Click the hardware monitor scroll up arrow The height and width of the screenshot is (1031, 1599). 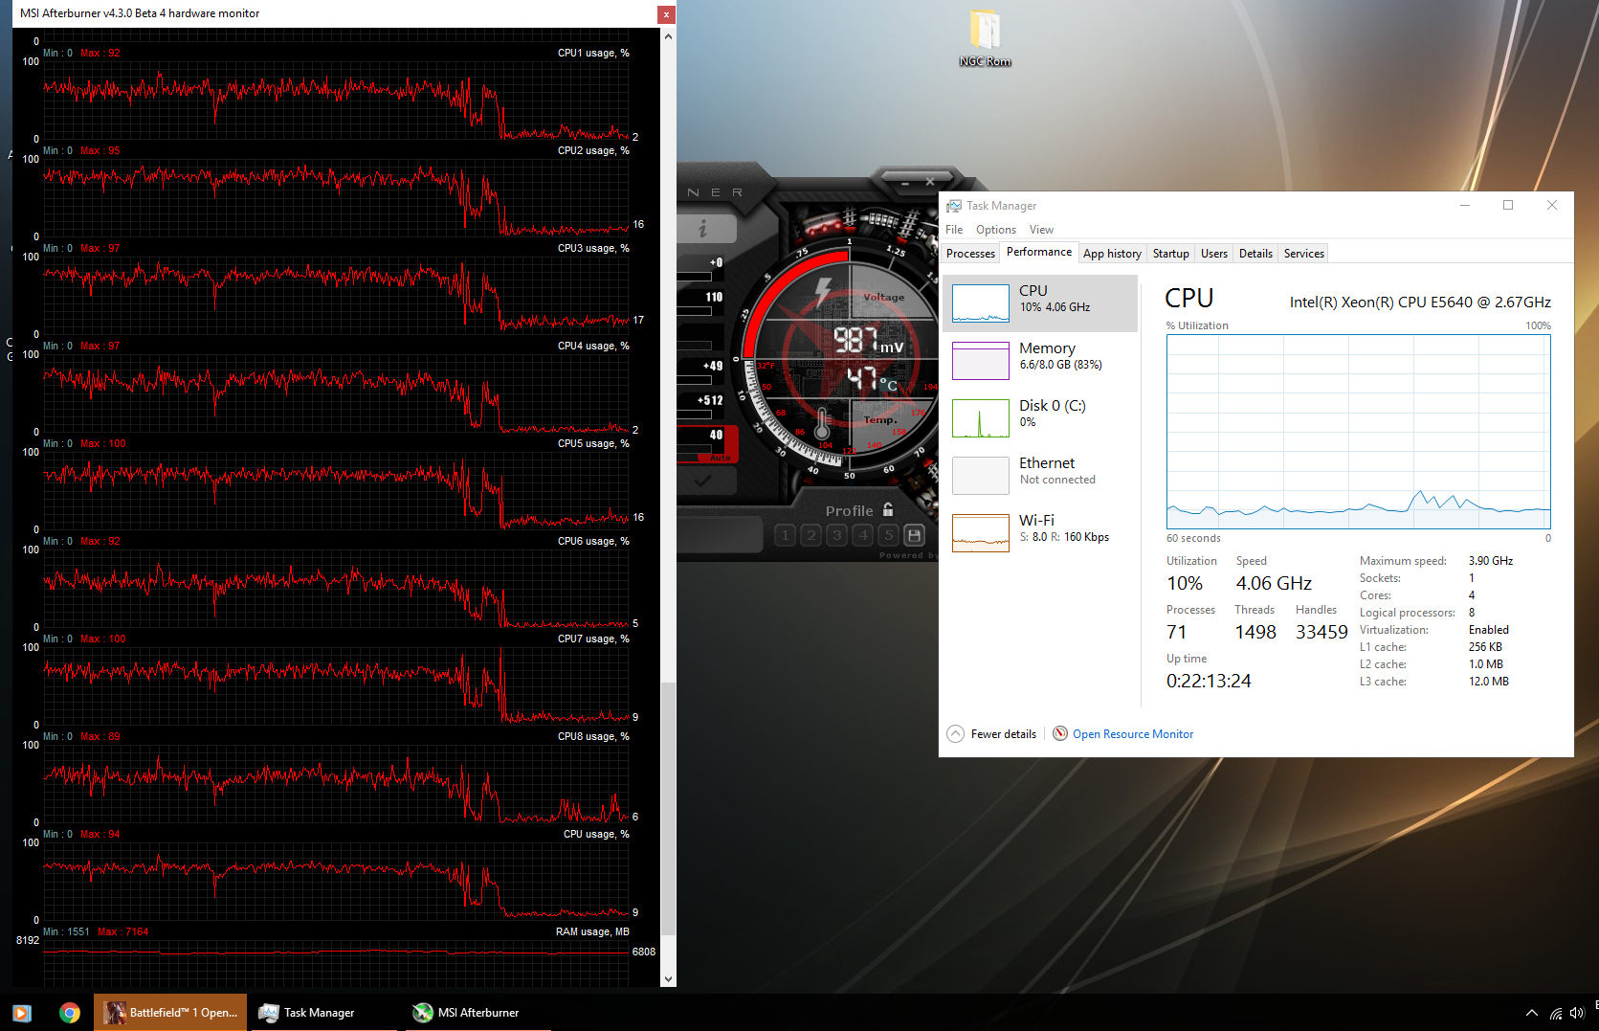coord(668,36)
